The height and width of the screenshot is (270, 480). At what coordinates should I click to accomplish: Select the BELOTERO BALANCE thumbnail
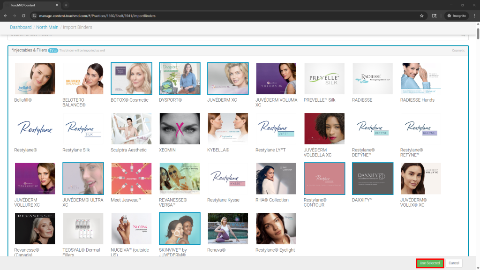coord(83,79)
